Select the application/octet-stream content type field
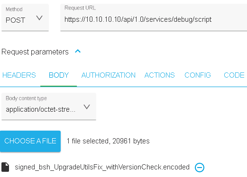The height and width of the screenshot is (177, 247). (x=49, y=106)
